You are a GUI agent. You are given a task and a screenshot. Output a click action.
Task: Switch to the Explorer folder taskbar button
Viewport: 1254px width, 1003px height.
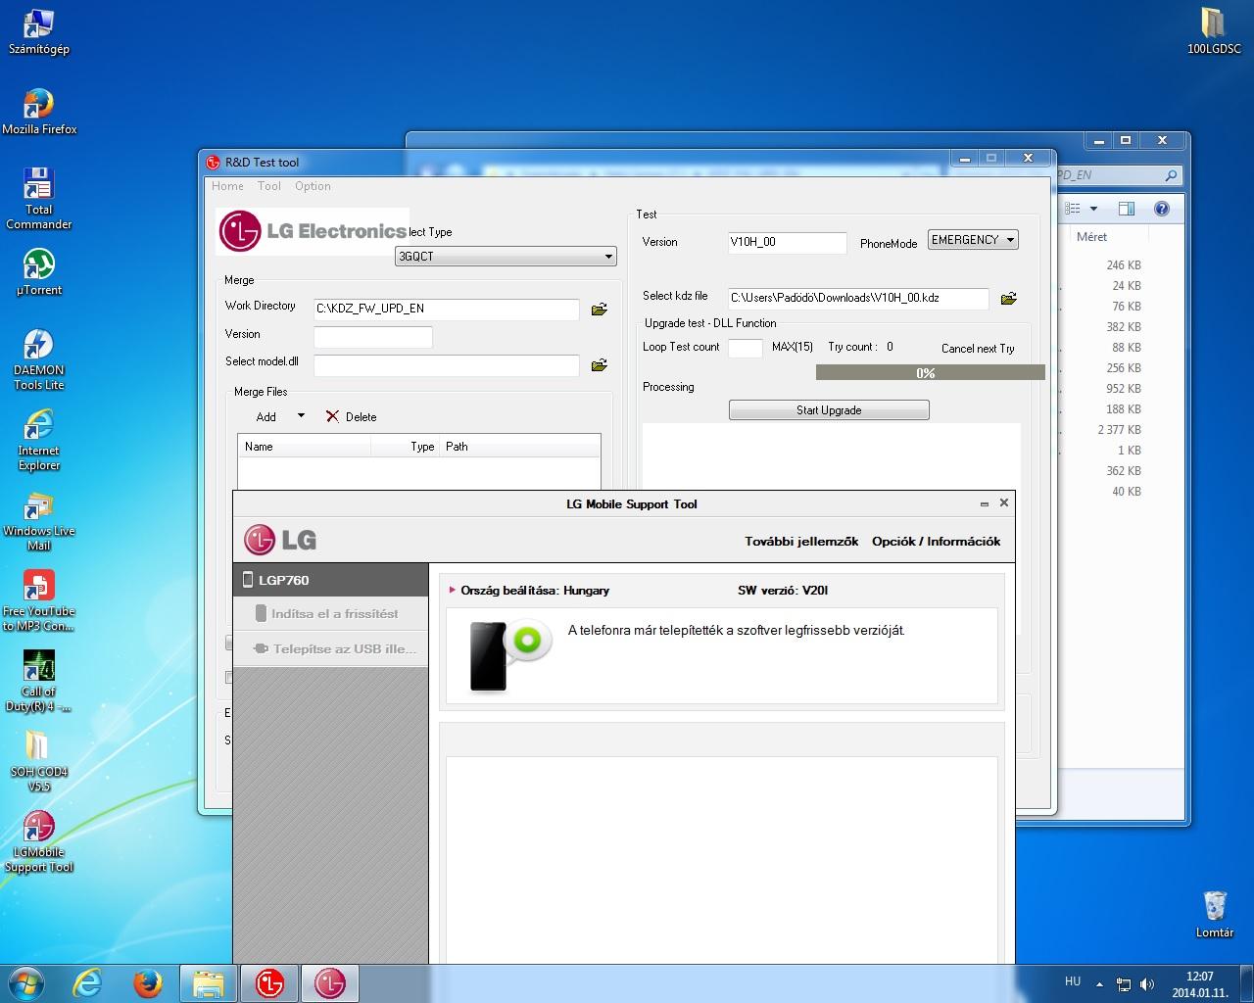point(209,983)
